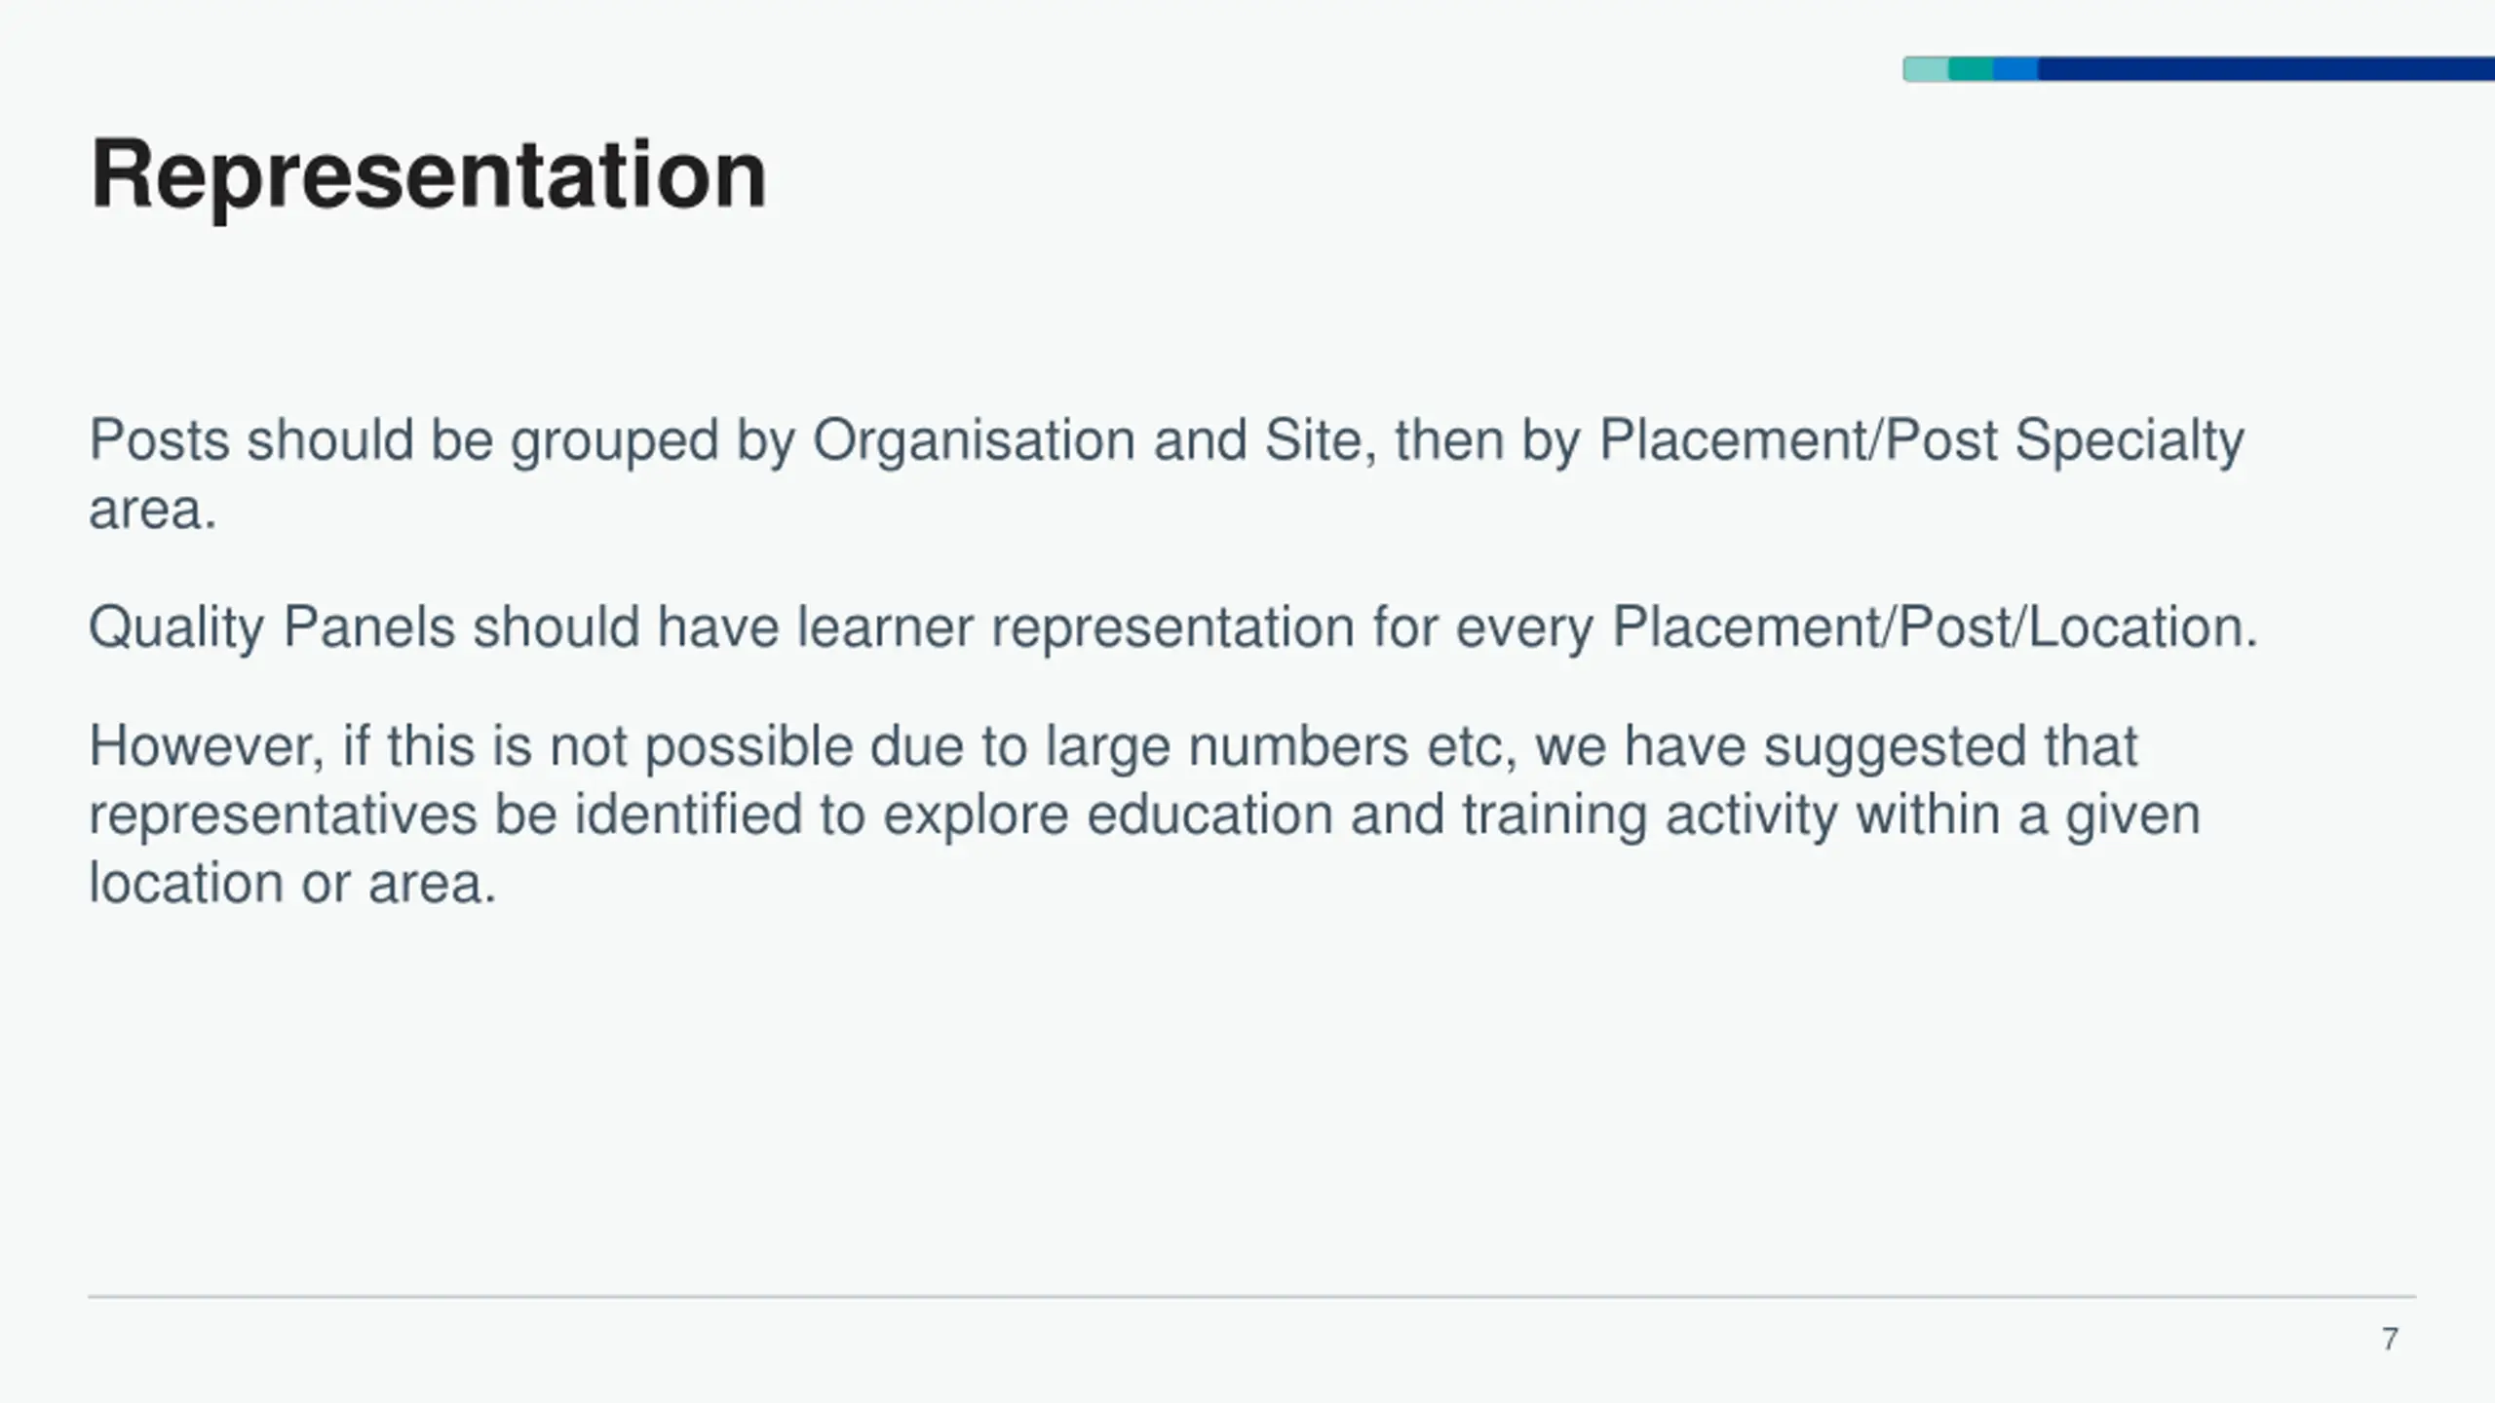The height and width of the screenshot is (1403, 2495).
Task: Click the word "representatives" in the third paragraph
Action: click(283, 815)
